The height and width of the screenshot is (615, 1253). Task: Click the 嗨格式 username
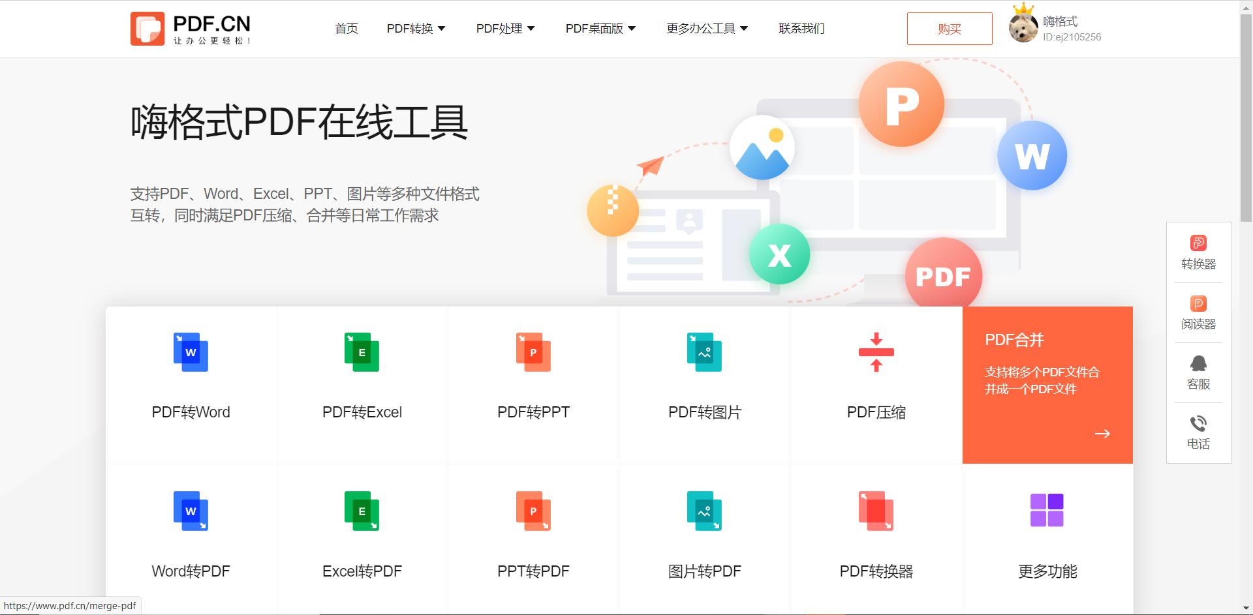tap(1060, 22)
